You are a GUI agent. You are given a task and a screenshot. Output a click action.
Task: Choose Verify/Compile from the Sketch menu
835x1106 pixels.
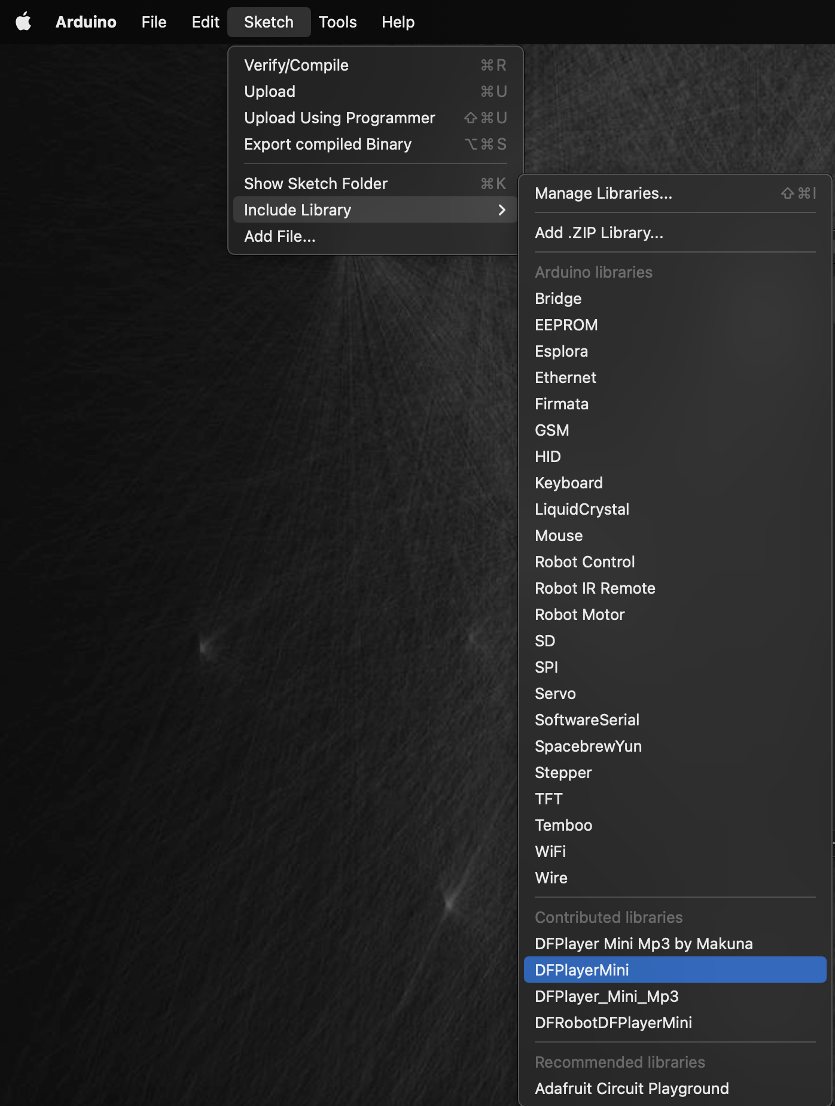coord(375,65)
